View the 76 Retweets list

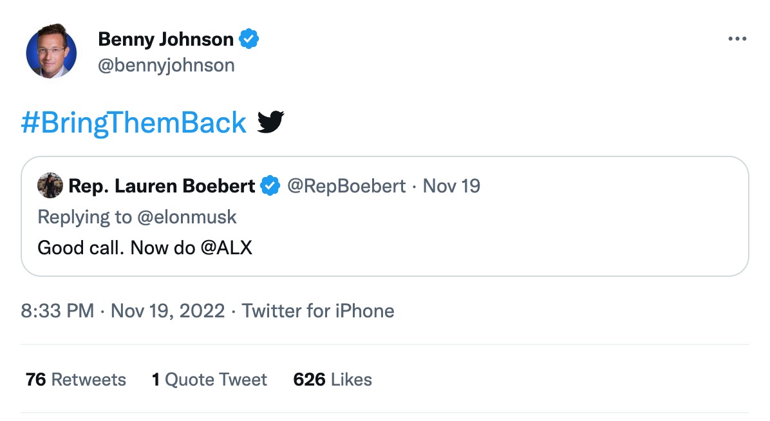76,380
